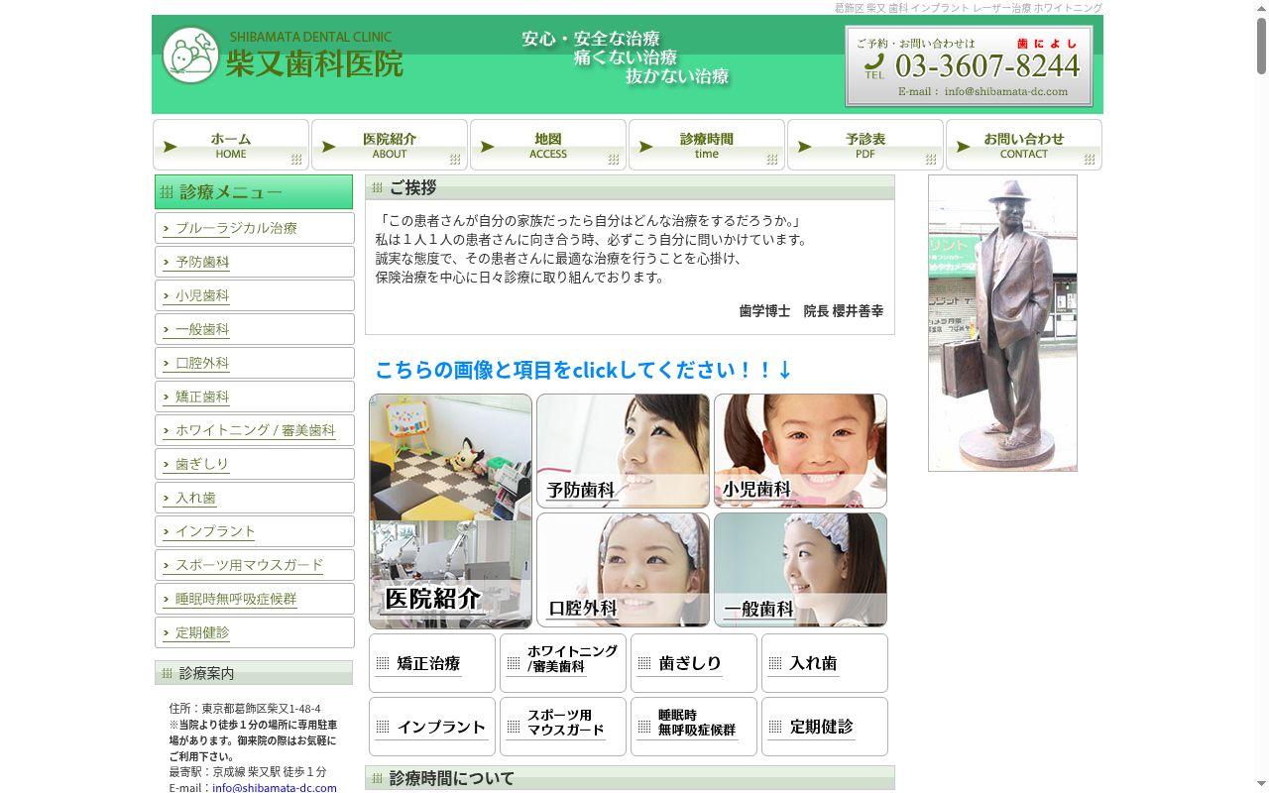Click the Shibamata Dental Clinic logo icon
This screenshot has width=1269, height=793.
190,56
